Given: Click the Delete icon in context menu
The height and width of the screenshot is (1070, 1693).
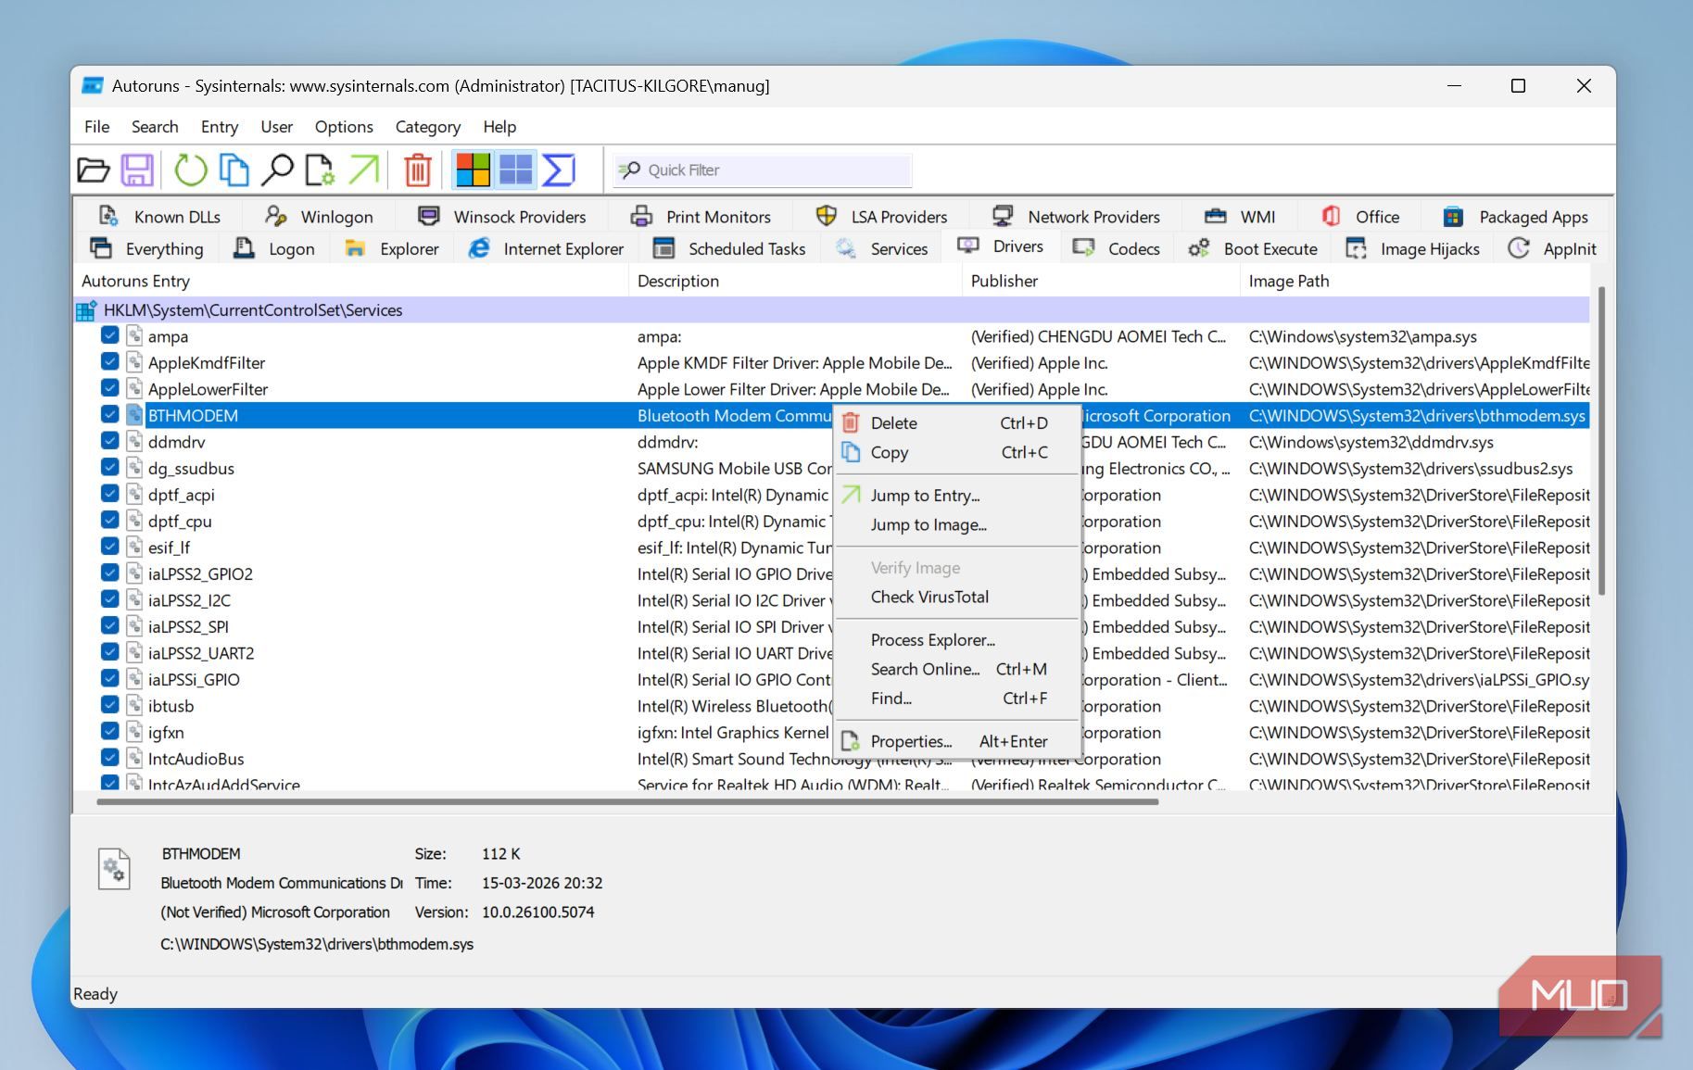Looking at the screenshot, I should coord(851,422).
